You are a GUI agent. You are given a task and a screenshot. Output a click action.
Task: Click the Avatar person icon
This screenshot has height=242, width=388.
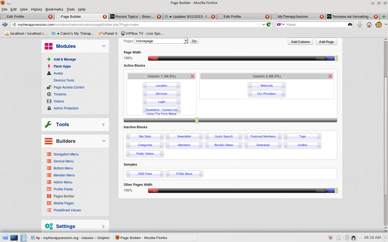[x=49, y=73]
